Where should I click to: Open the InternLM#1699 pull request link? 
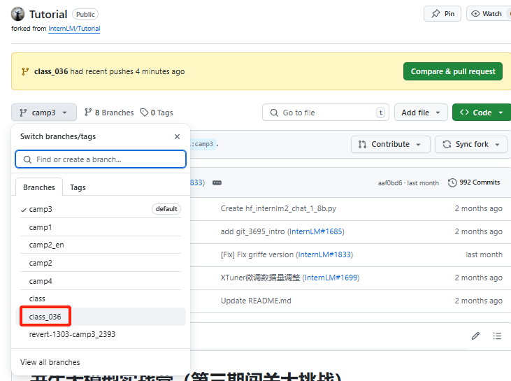pyautogui.click(x=331, y=278)
